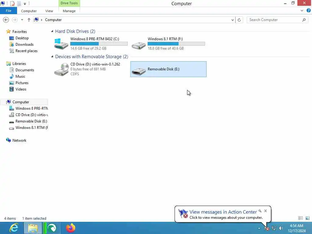
Task: Switch to Details view layout icon
Action: [300, 218]
